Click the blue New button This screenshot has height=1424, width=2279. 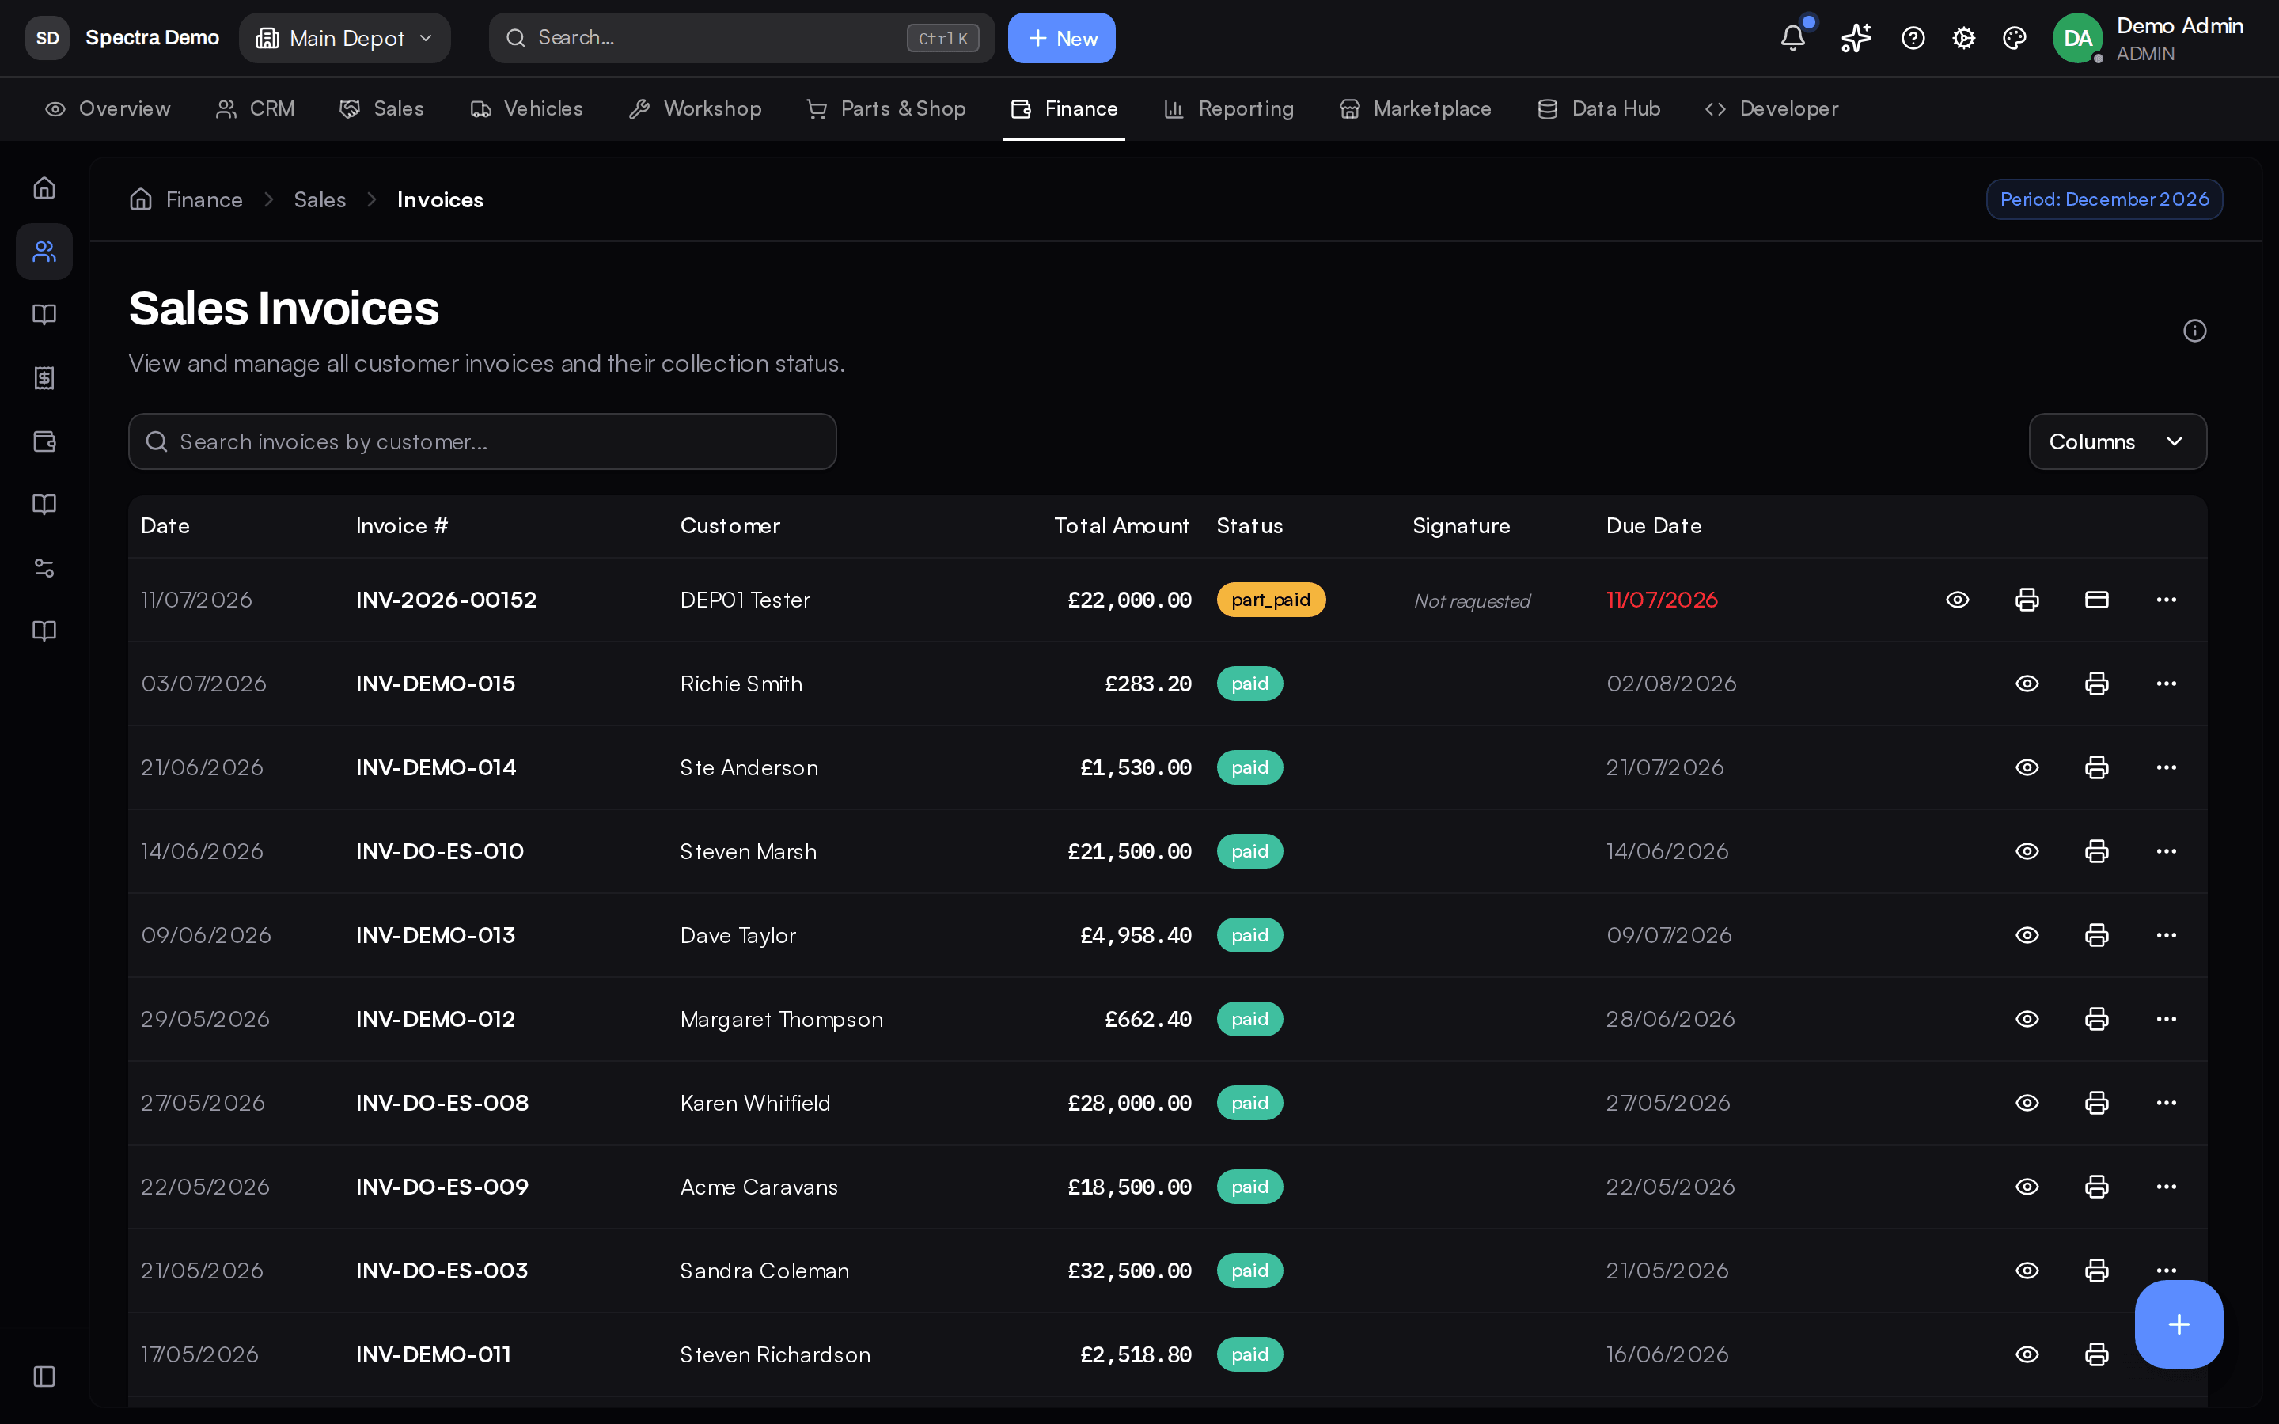tap(1061, 38)
